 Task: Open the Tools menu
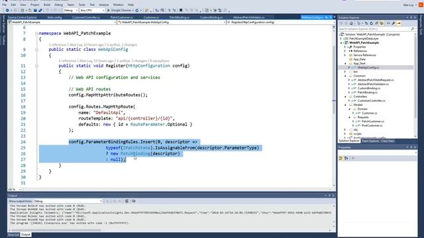tap(81, 5)
